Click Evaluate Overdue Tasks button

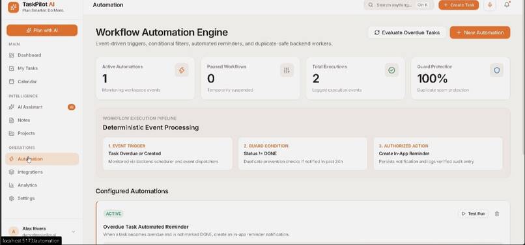pos(407,32)
